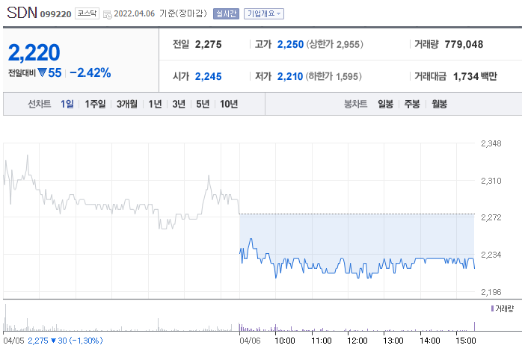Select the 1주일 line chart tab
Screen dimensions: 522x357
click(x=95, y=104)
